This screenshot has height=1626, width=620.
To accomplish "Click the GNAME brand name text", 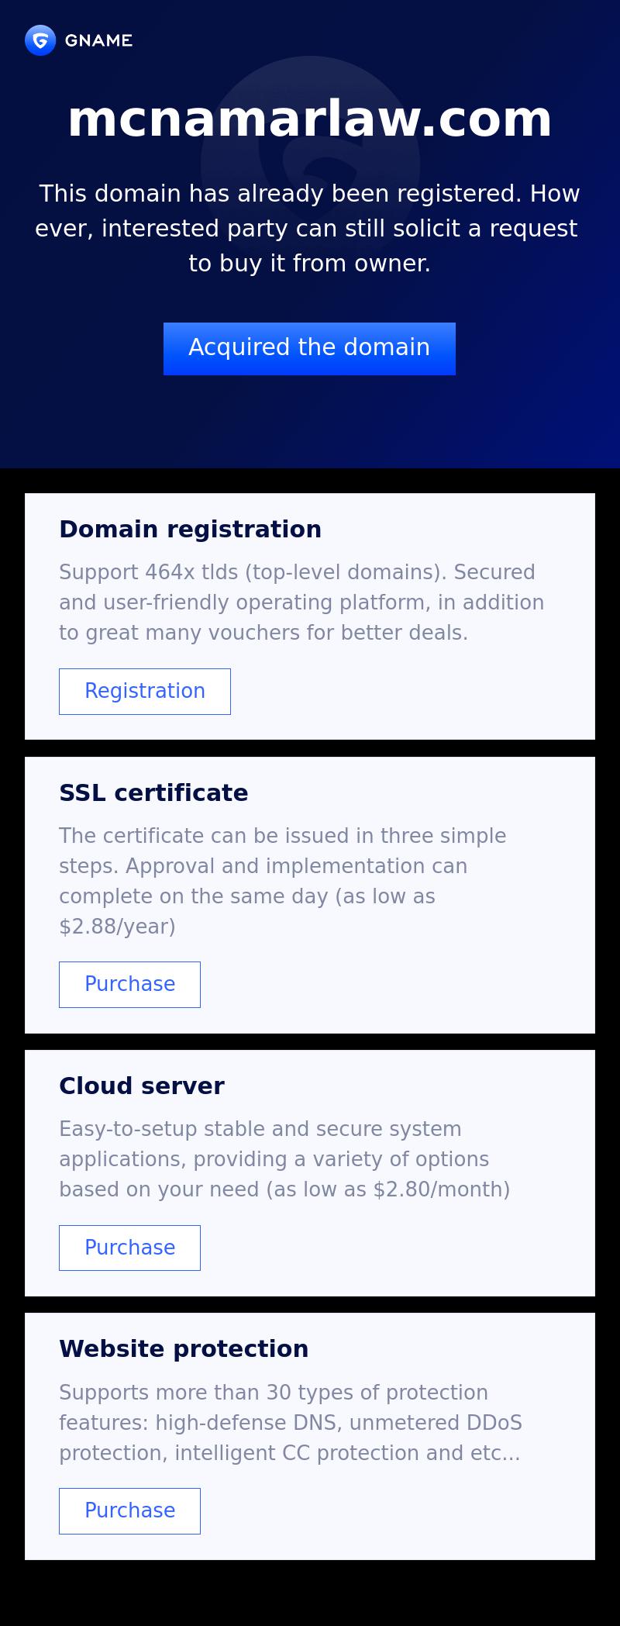I will click(98, 40).
